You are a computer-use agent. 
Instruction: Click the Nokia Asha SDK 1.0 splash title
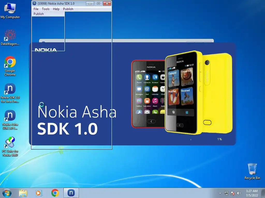(77, 120)
